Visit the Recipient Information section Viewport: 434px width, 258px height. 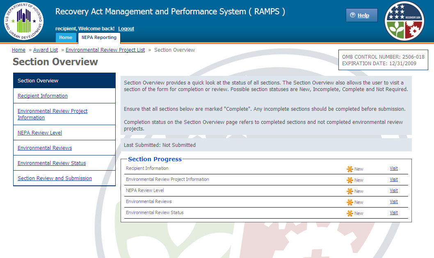coord(394,169)
